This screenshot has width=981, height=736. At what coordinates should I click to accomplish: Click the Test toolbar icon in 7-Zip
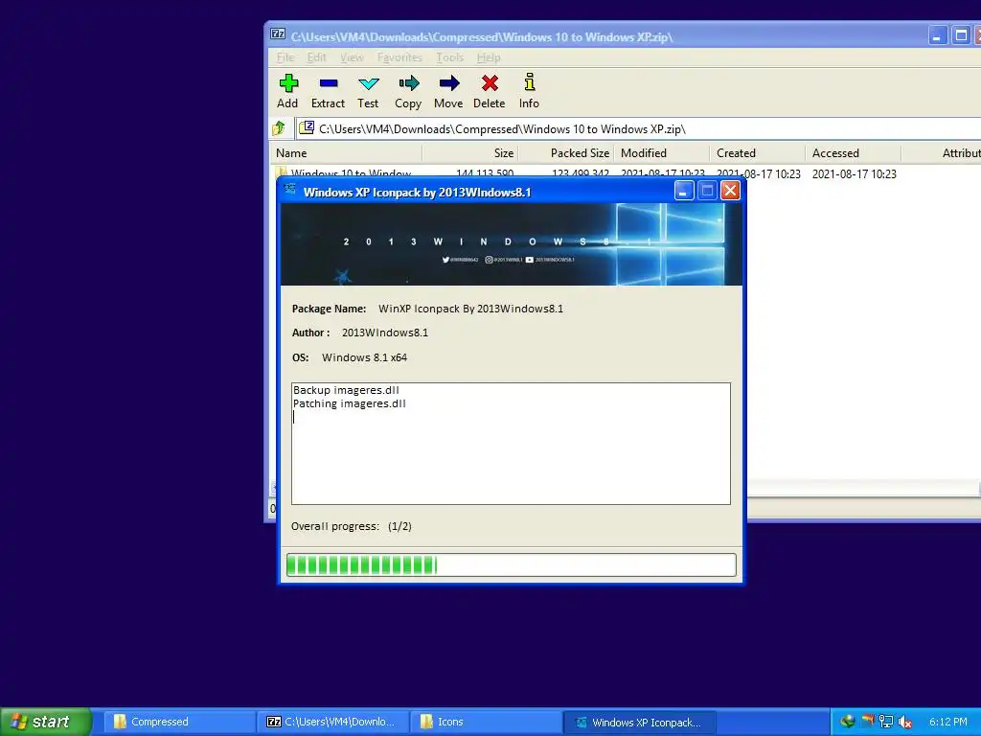click(368, 91)
